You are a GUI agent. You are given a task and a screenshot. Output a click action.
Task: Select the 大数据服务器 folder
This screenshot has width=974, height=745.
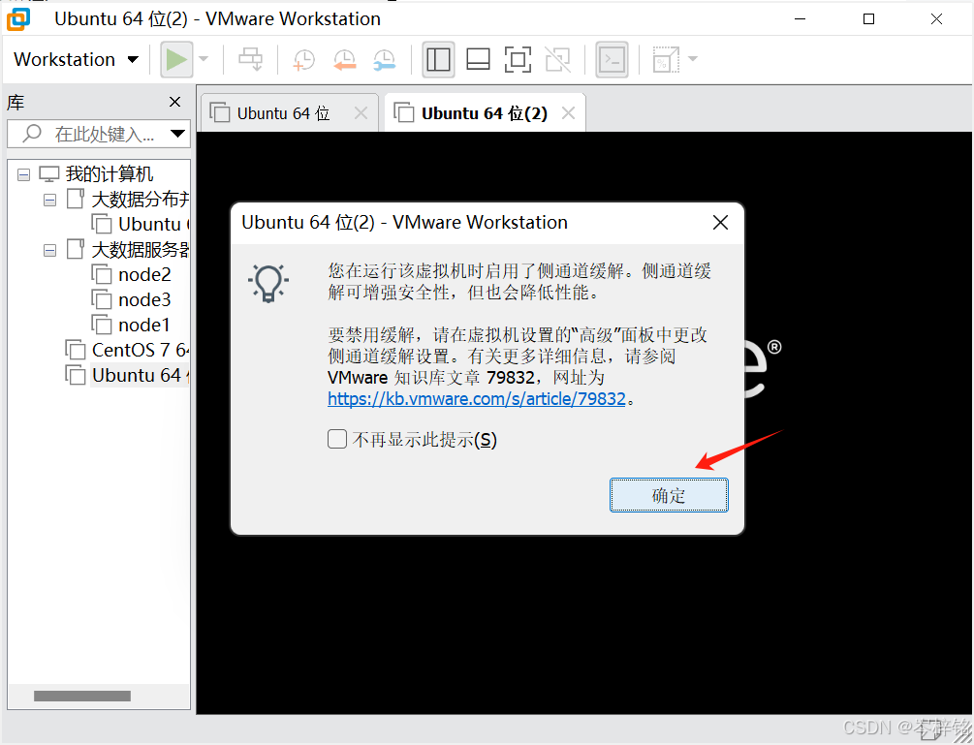coord(141,250)
